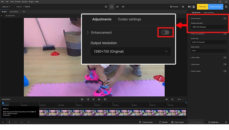Open the Export queue

(x=177, y=122)
